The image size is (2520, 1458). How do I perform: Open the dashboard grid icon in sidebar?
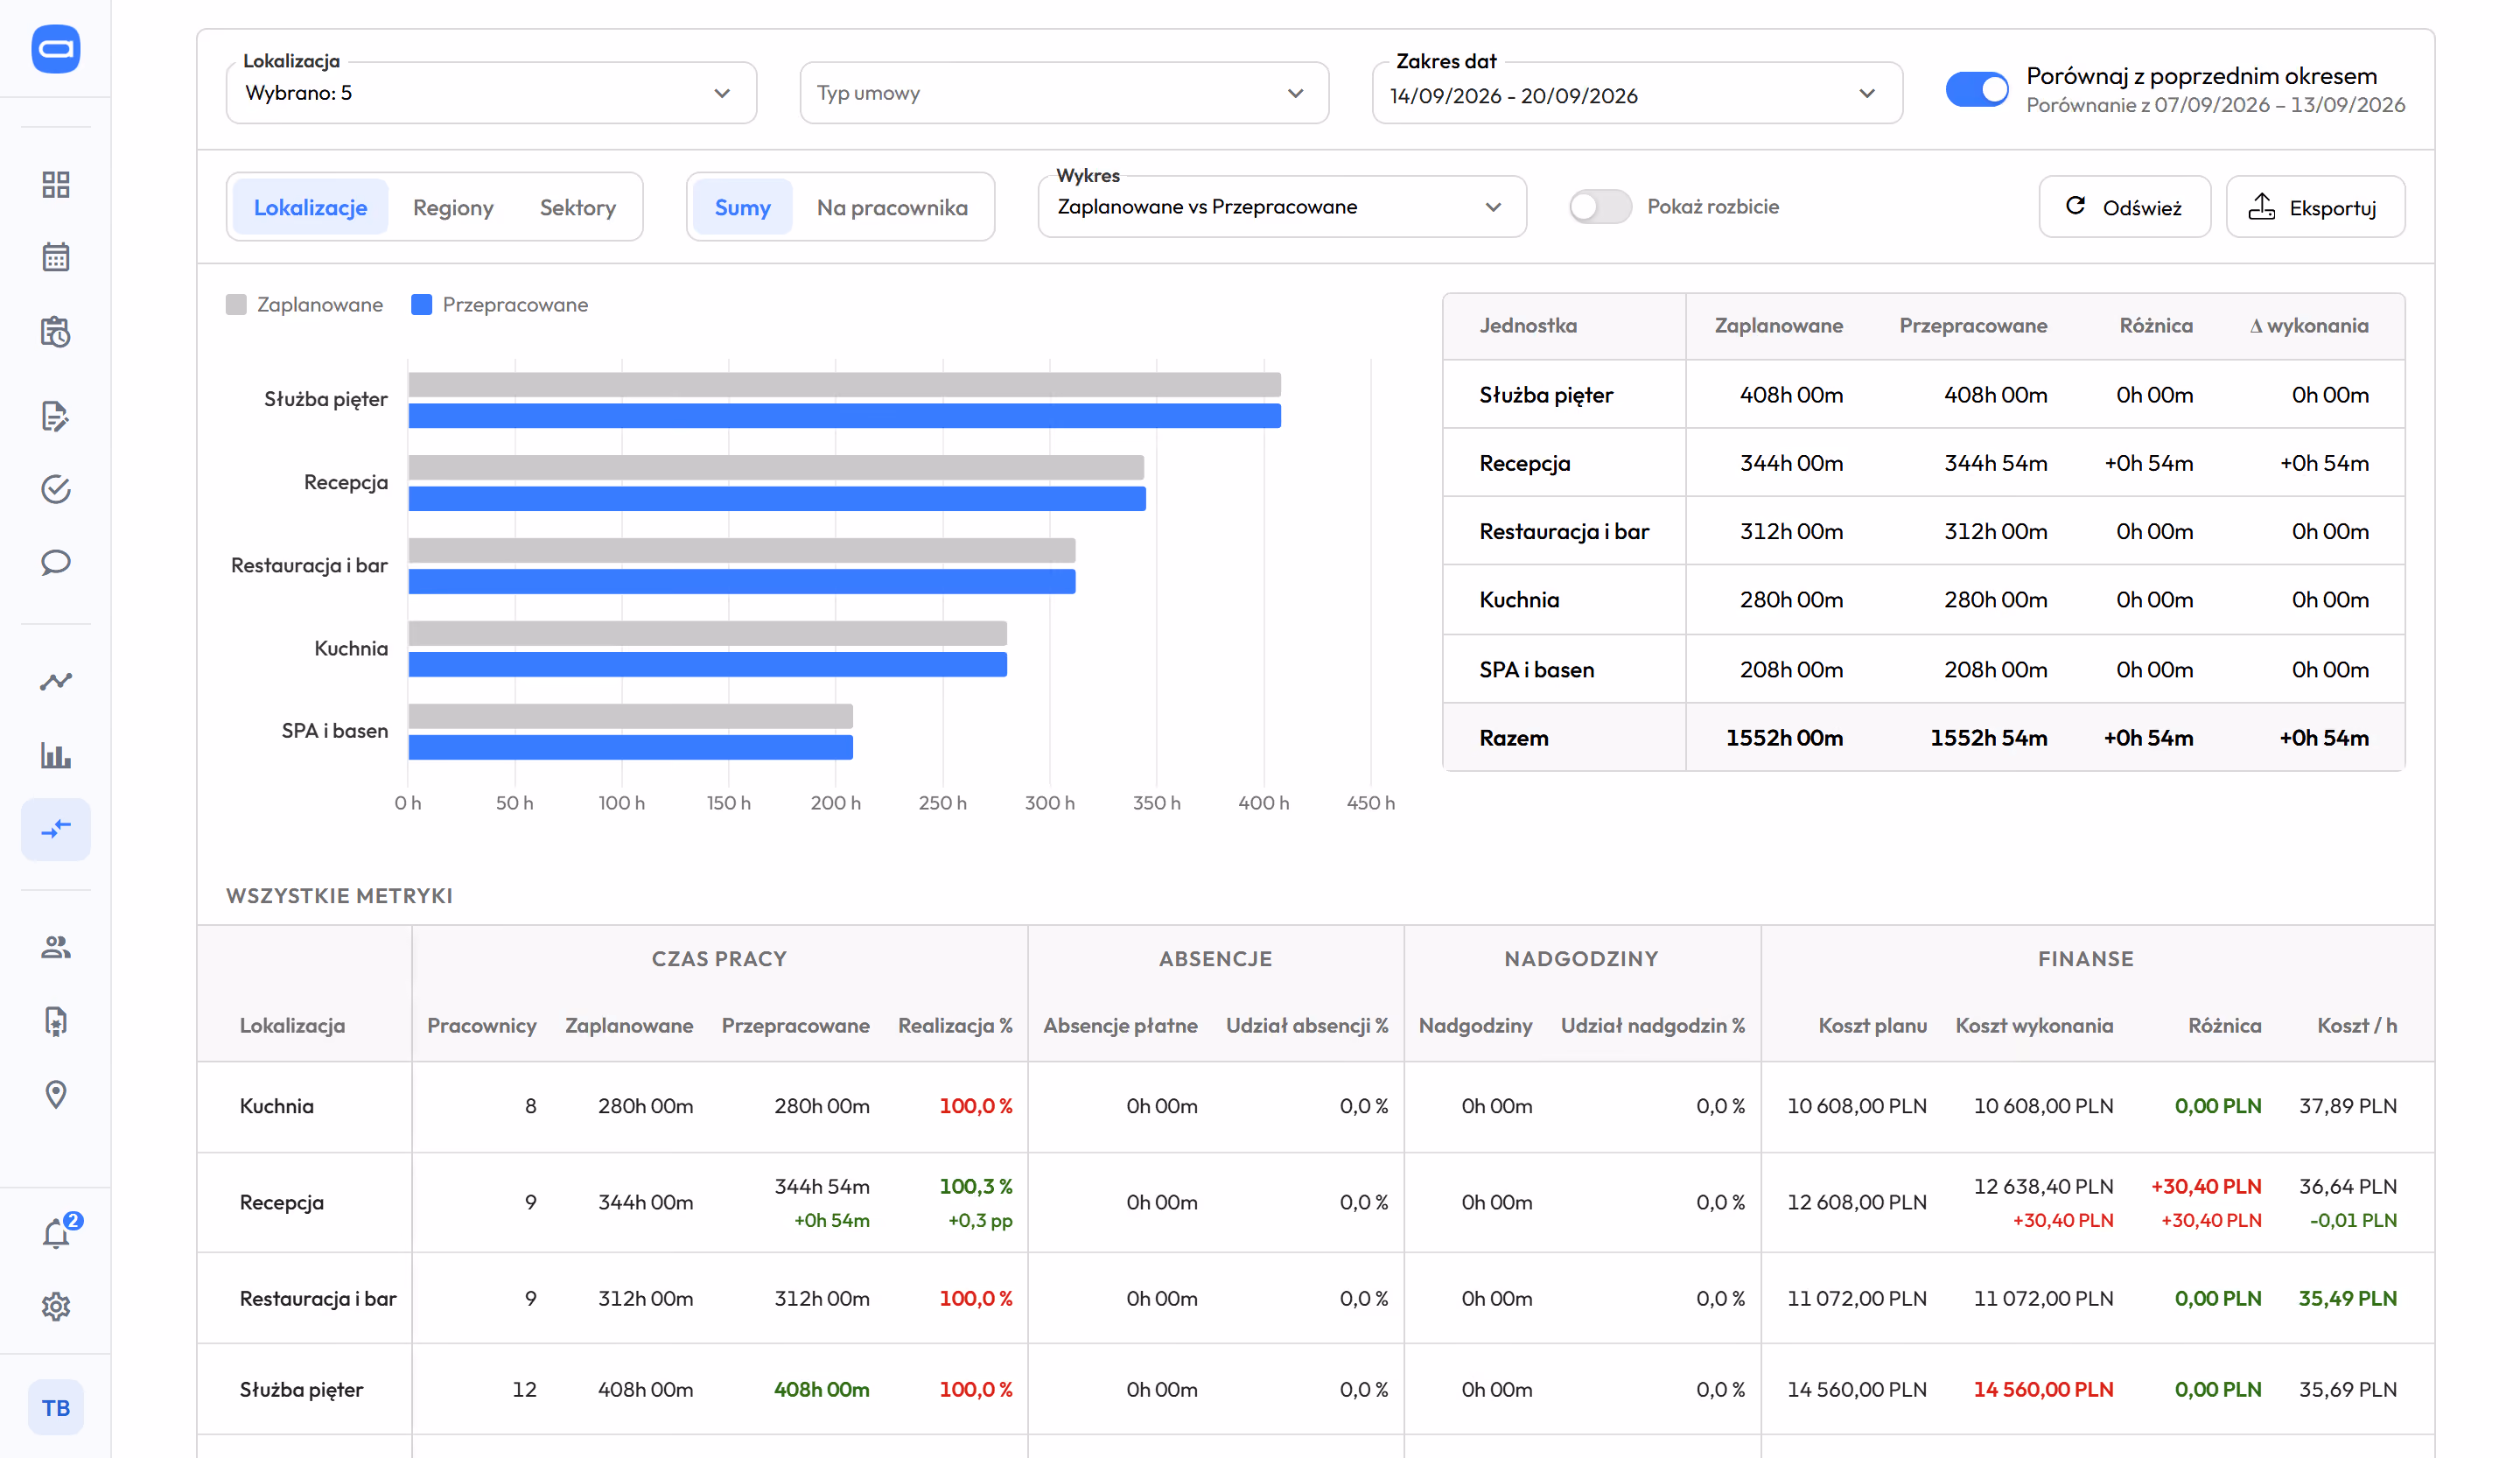56,184
